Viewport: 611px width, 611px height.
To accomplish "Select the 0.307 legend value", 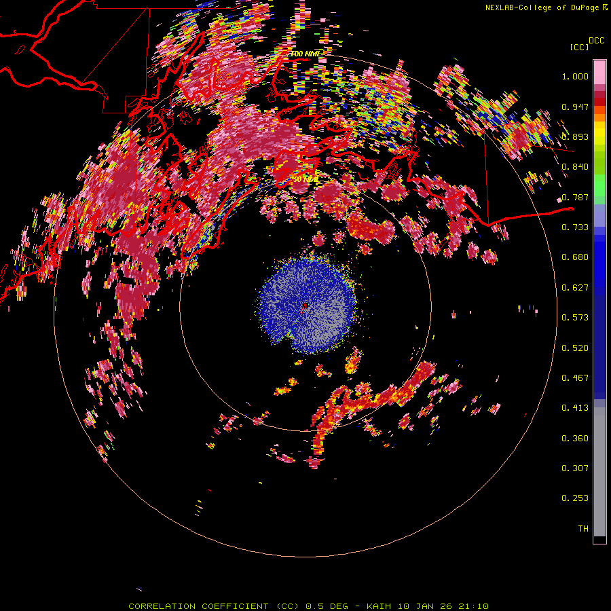I will coord(575,468).
